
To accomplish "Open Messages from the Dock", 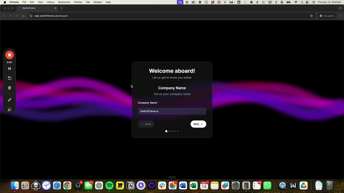I will (x=88, y=185).
